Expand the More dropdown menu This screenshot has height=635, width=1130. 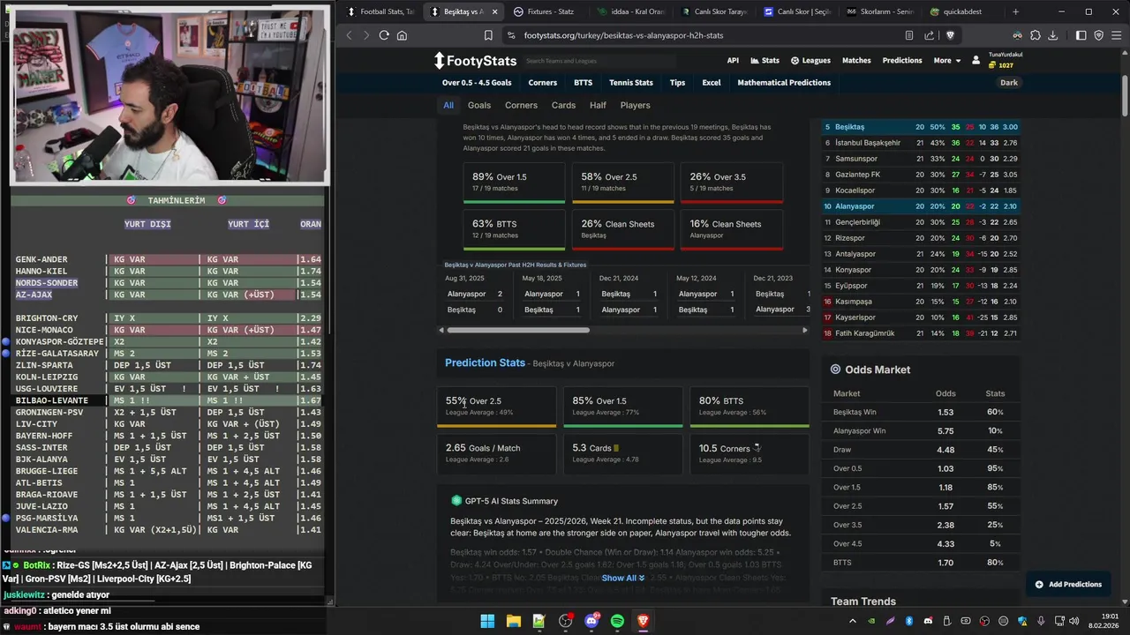pos(946,61)
